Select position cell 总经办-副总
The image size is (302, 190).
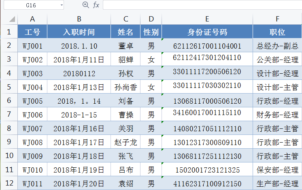(277, 45)
